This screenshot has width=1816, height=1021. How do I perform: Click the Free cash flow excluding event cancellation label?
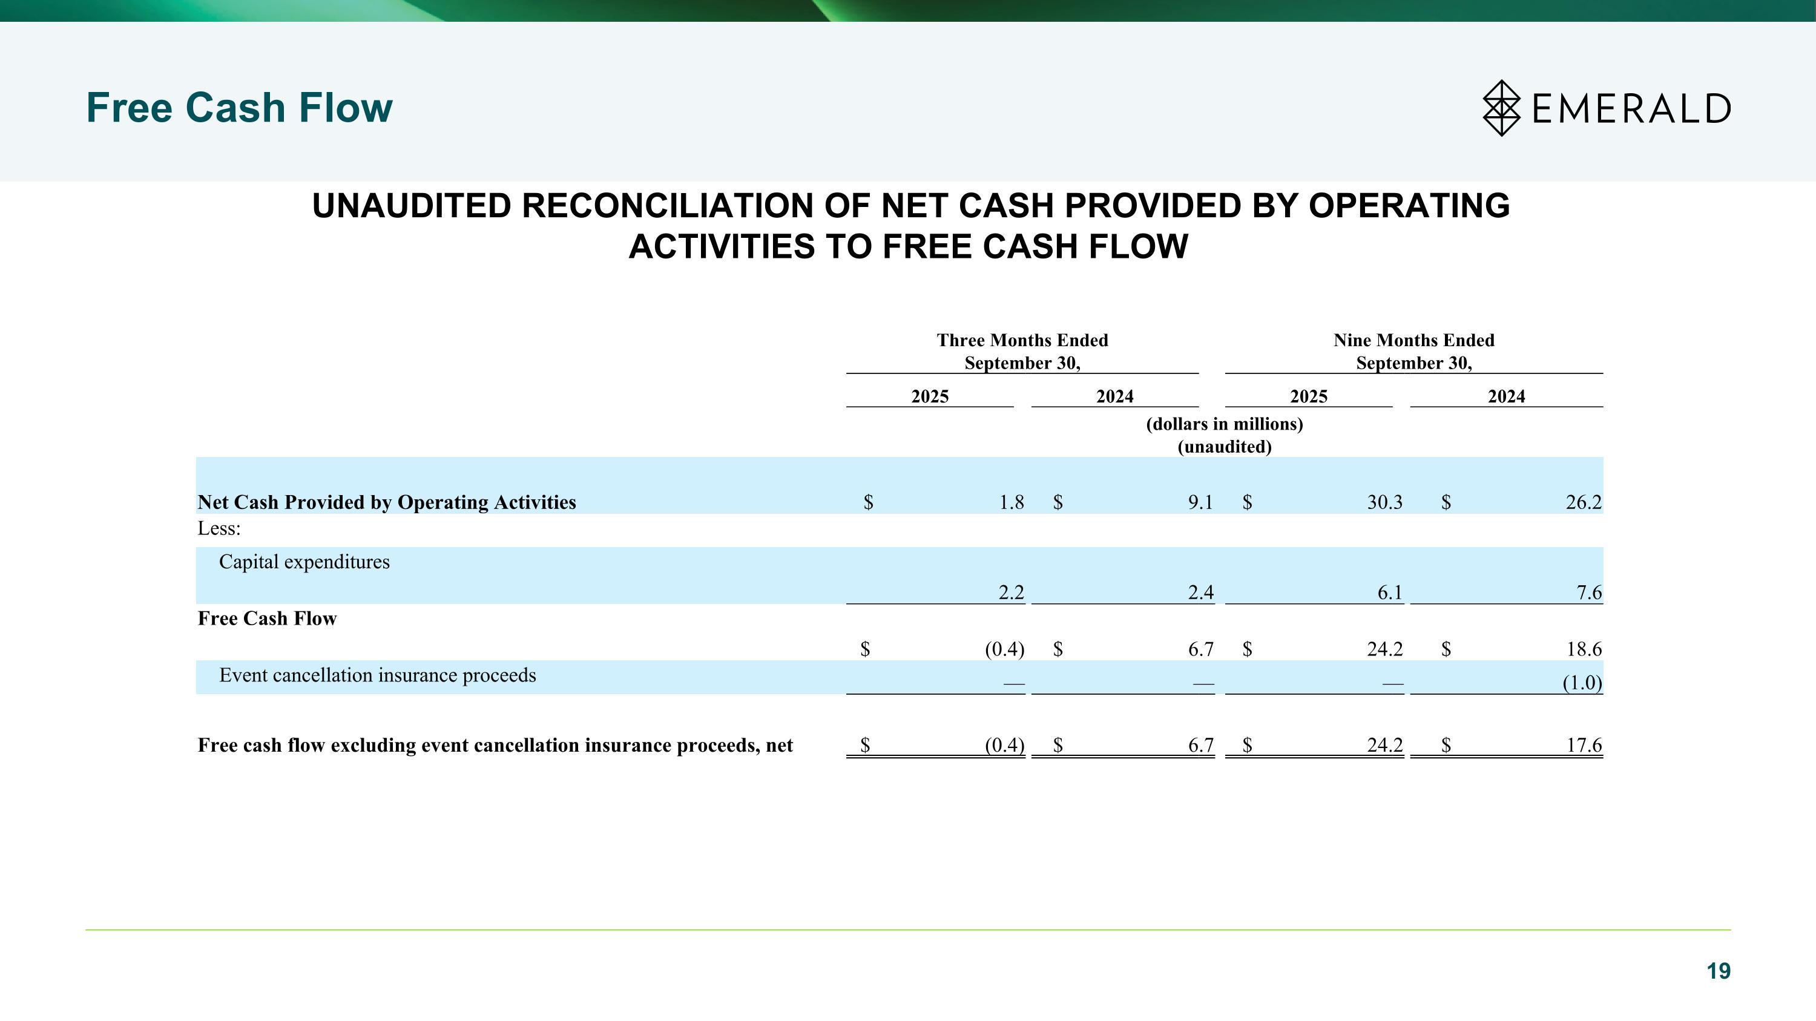(495, 745)
